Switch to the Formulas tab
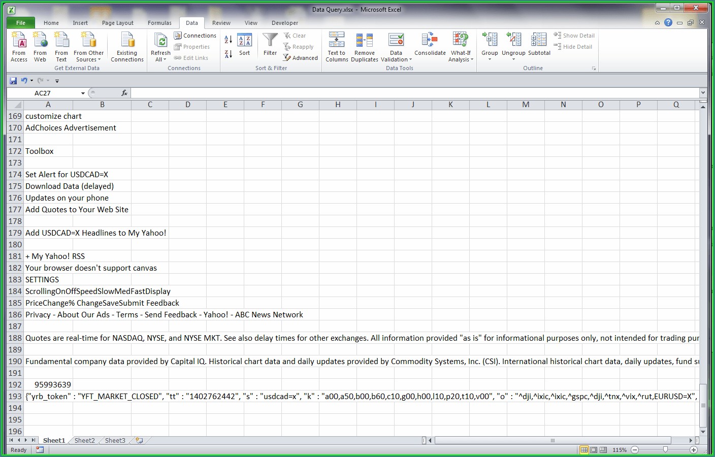 (x=159, y=23)
